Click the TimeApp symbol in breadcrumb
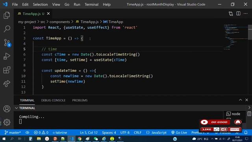 [x=115, y=22]
